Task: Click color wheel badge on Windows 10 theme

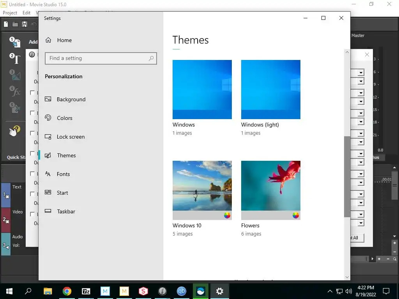Action: tap(227, 215)
